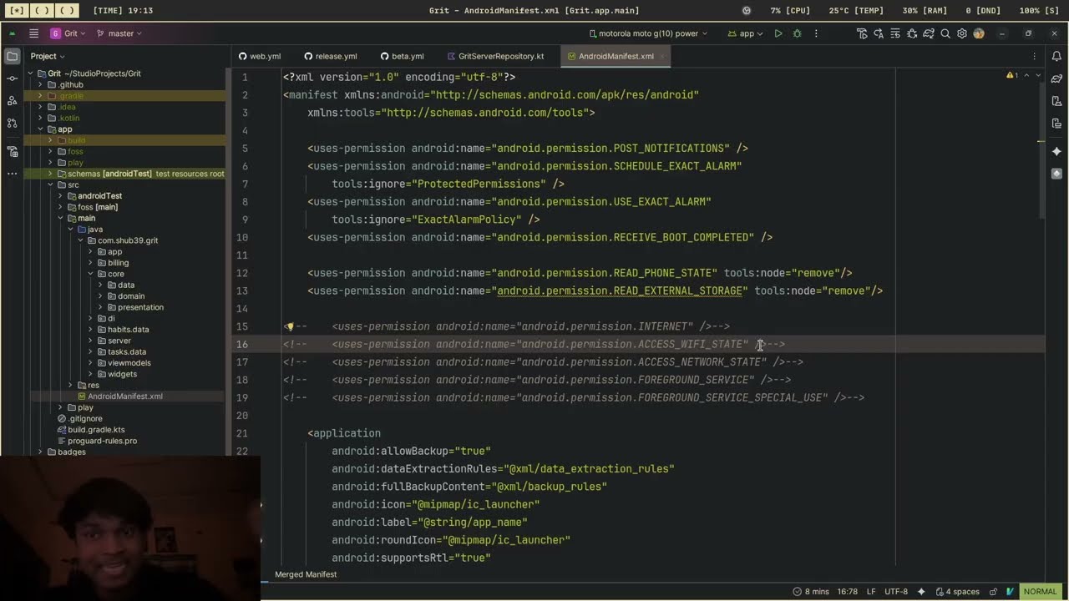Viewport: 1069px width, 601px height.
Task: Click the line 15 intention lightbulb
Action: point(289,326)
